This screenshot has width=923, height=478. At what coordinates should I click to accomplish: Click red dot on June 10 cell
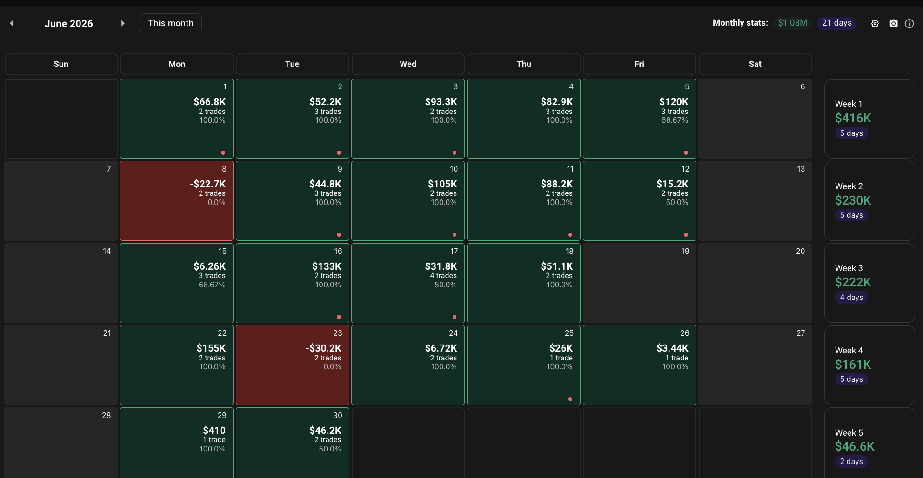455,235
